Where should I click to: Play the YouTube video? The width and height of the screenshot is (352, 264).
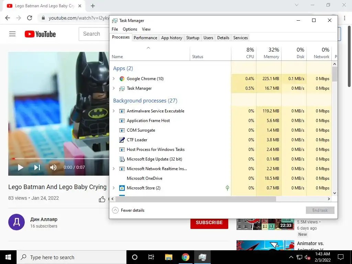click(20, 167)
